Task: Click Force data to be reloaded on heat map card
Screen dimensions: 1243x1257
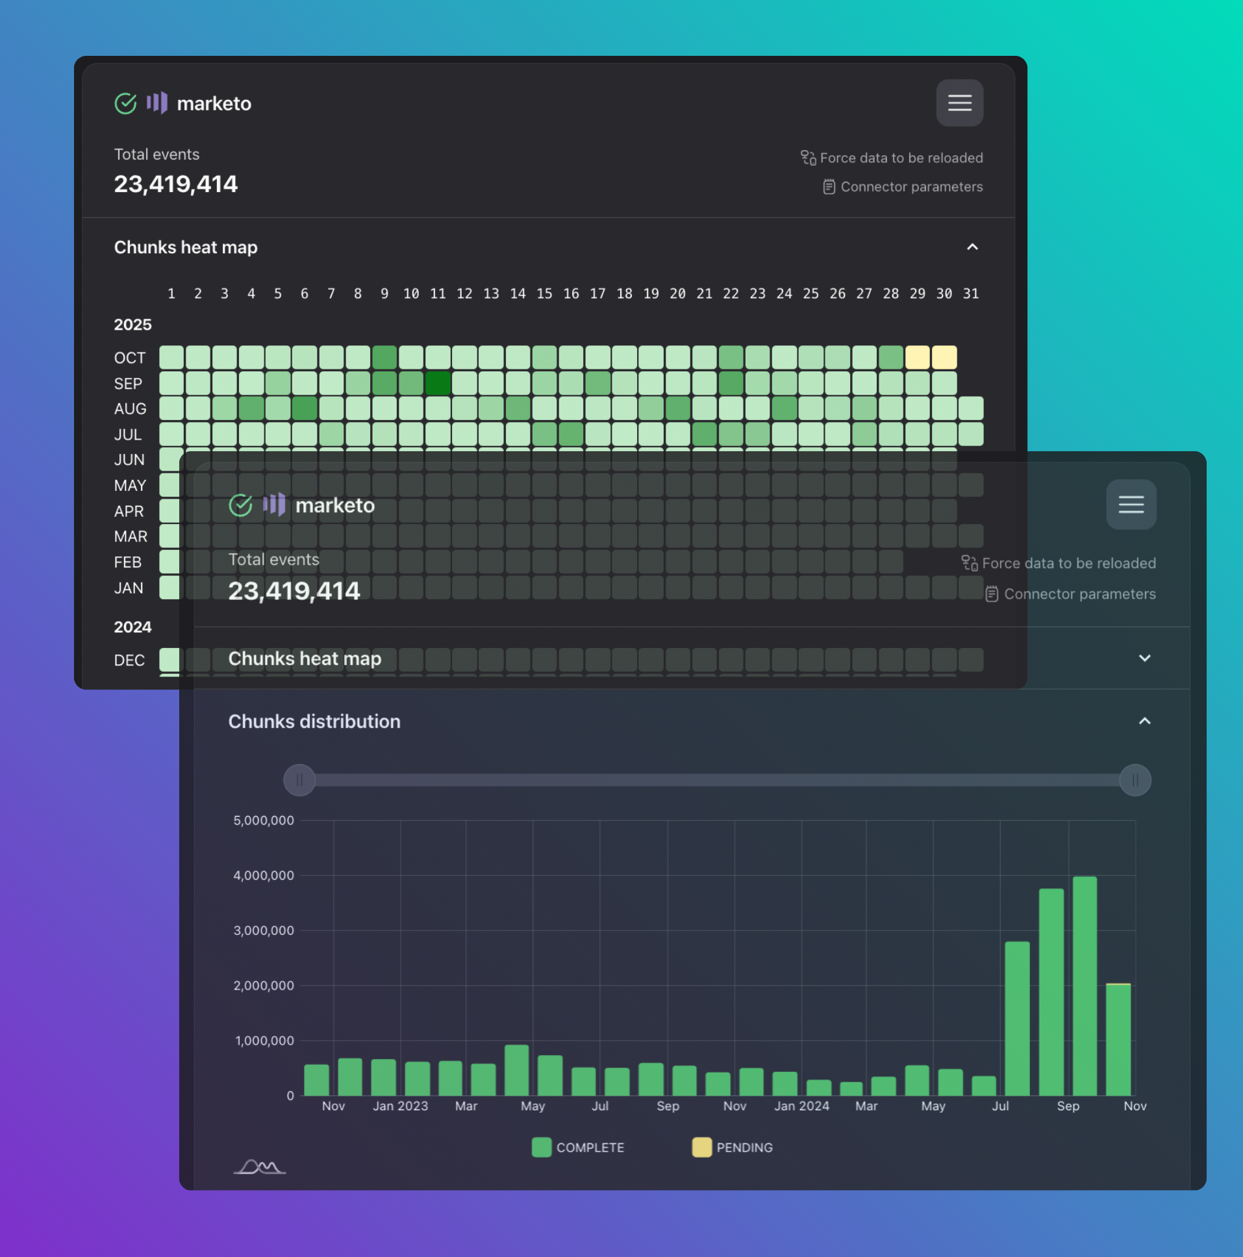Action: 901,158
